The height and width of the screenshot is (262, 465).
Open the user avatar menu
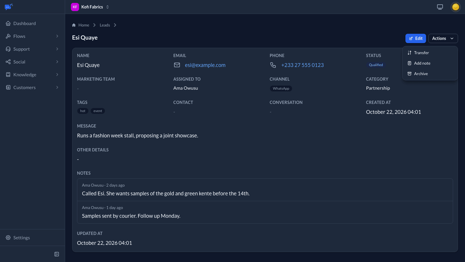pos(455,7)
